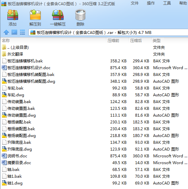Click the AutoCAD icon of 轴1.dwg
The height and width of the screenshot is (189, 188).
pyautogui.click(x=4, y=183)
